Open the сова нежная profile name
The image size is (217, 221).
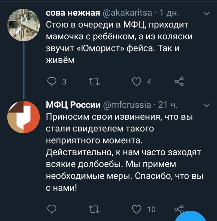point(73,12)
